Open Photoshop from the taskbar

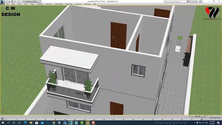(48, 123)
